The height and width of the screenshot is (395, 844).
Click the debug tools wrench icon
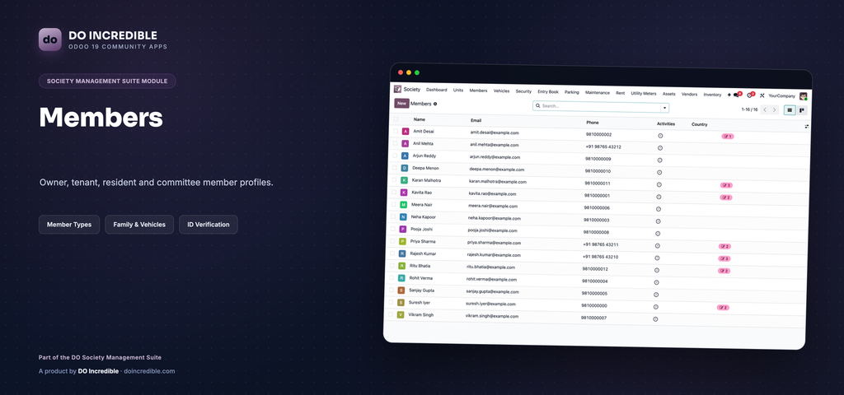(x=762, y=95)
